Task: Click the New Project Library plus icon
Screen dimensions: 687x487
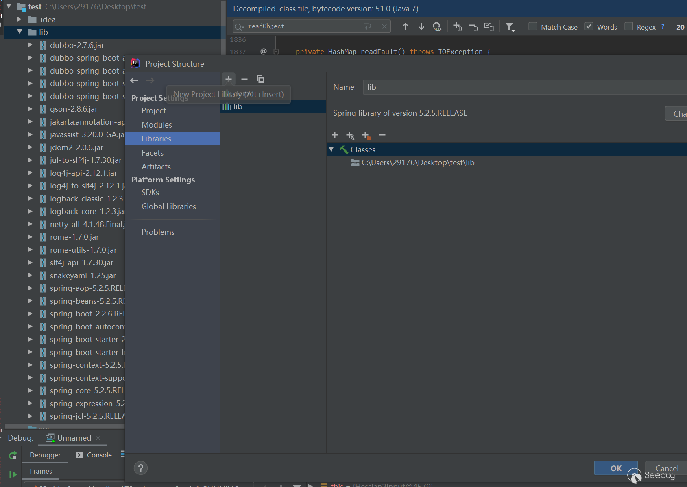Action: (x=229, y=79)
